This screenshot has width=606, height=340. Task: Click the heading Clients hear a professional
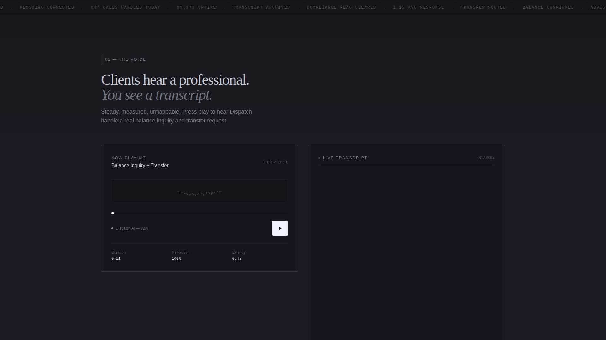[x=175, y=80]
